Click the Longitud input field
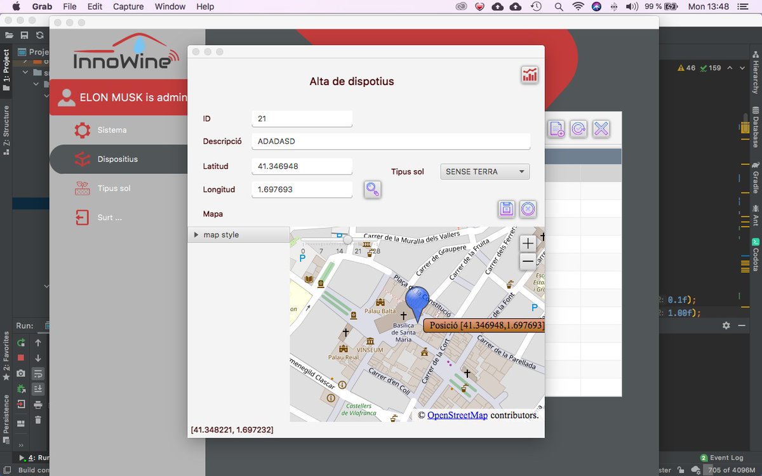 click(x=302, y=190)
